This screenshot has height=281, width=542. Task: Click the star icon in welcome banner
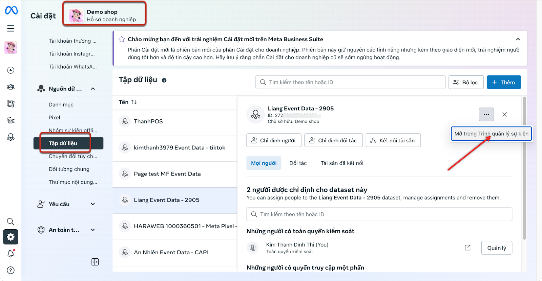pos(122,39)
